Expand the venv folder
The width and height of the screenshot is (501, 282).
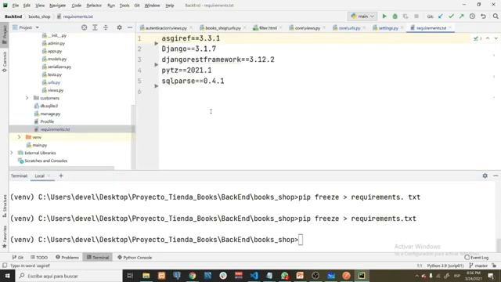(19, 137)
